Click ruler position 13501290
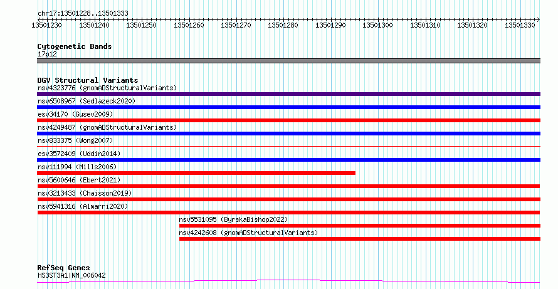558x289 pixels. (x=330, y=25)
